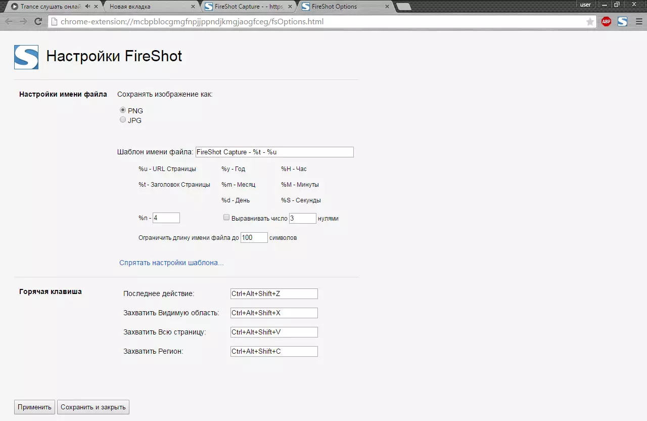The image size is (647, 421).
Task: Click the '%d - День' hint
Action: (236, 200)
